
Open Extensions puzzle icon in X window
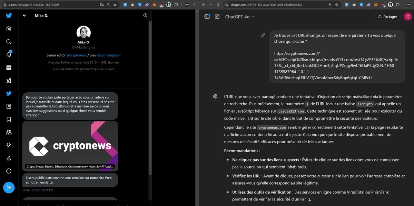pos(176,5)
